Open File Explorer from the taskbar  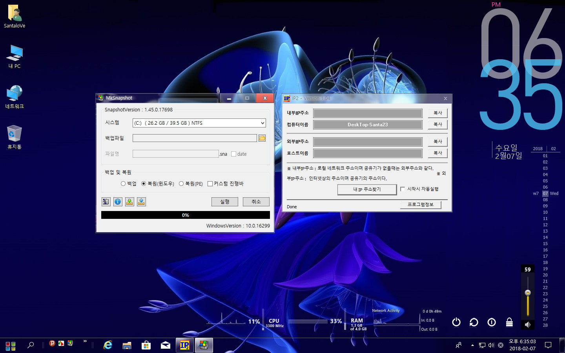(x=127, y=345)
